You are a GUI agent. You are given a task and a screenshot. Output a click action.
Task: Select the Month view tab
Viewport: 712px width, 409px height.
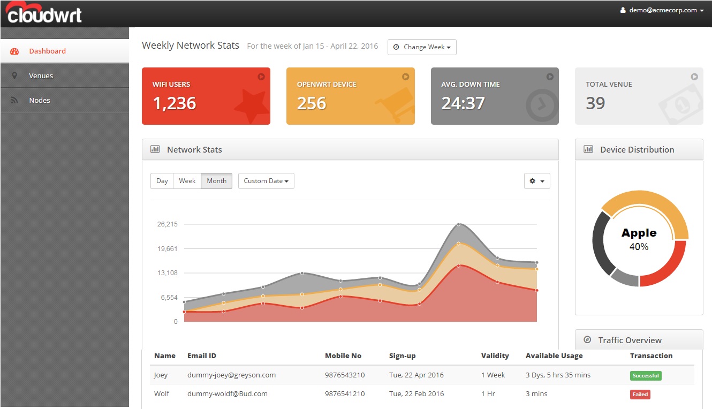(216, 181)
